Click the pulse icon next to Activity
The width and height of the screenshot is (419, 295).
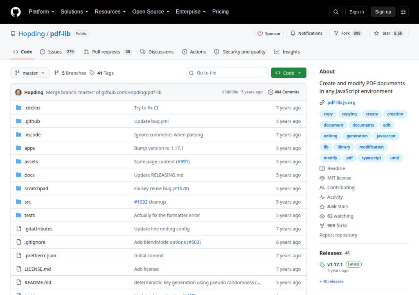pos(322,197)
